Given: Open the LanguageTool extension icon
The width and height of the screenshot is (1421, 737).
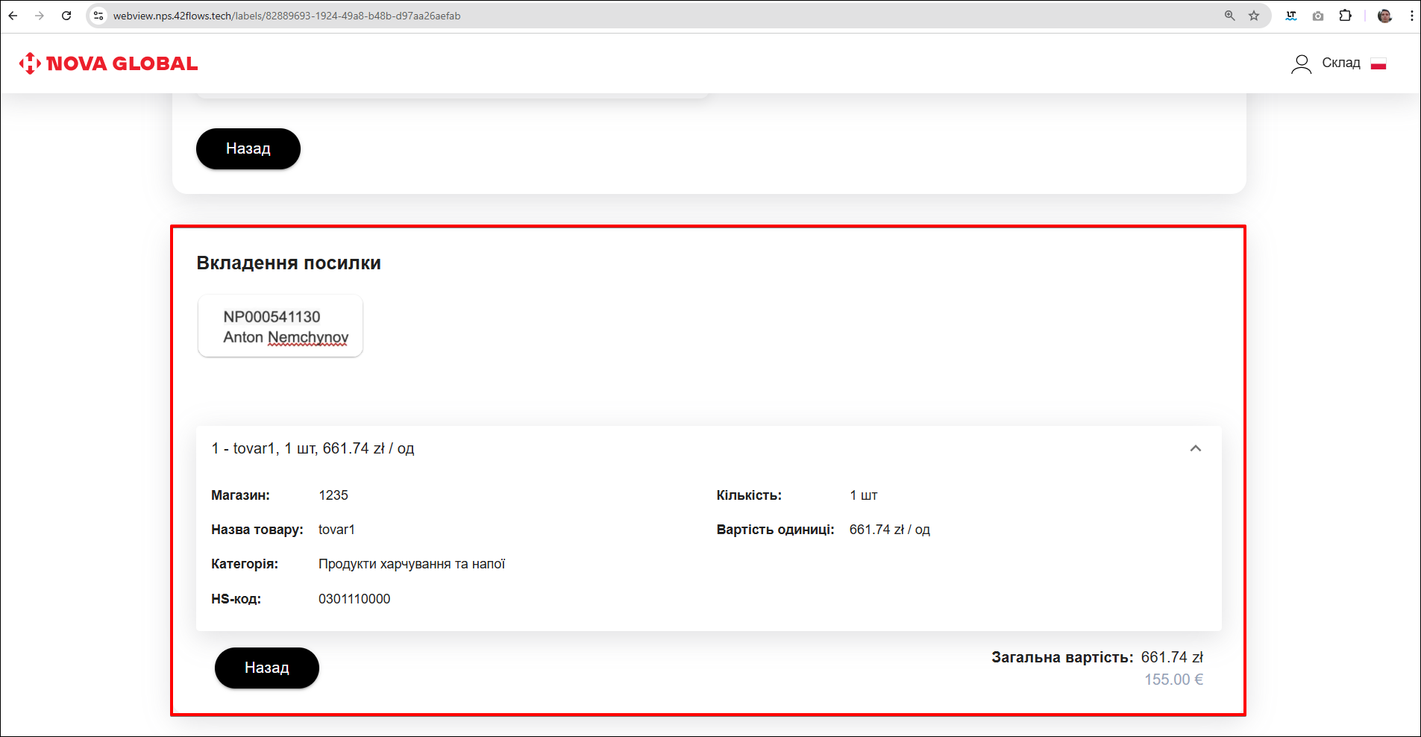Looking at the screenshot, I should [x=1290, y=16].
